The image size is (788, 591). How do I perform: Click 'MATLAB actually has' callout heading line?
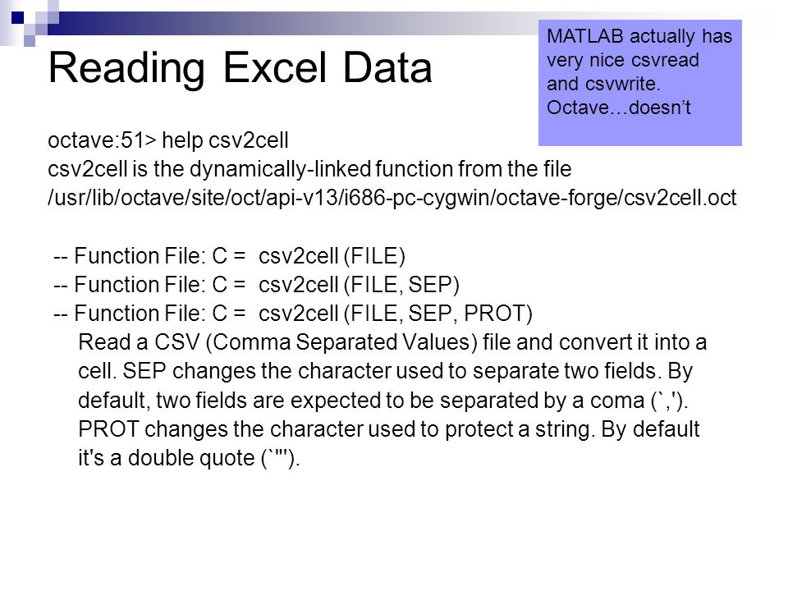[x=639, y=37]
